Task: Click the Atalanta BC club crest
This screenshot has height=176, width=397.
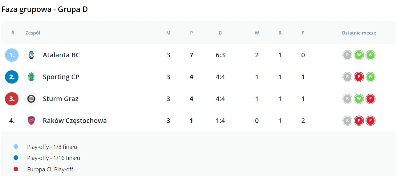Action: (x=31, y=55)
